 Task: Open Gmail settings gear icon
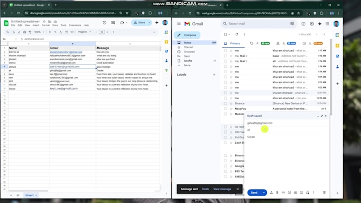point(312,24)
